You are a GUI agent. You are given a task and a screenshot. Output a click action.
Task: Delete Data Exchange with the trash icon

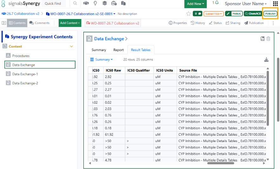point(268,39)
